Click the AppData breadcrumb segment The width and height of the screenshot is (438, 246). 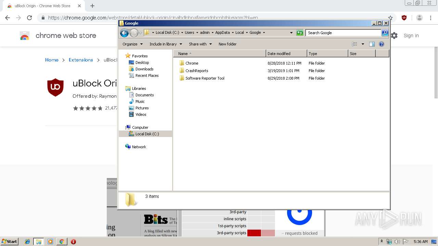[222, 33]
